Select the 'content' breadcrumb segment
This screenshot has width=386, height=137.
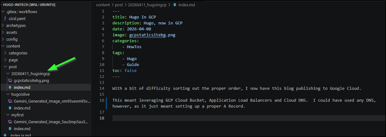[103, 5]
